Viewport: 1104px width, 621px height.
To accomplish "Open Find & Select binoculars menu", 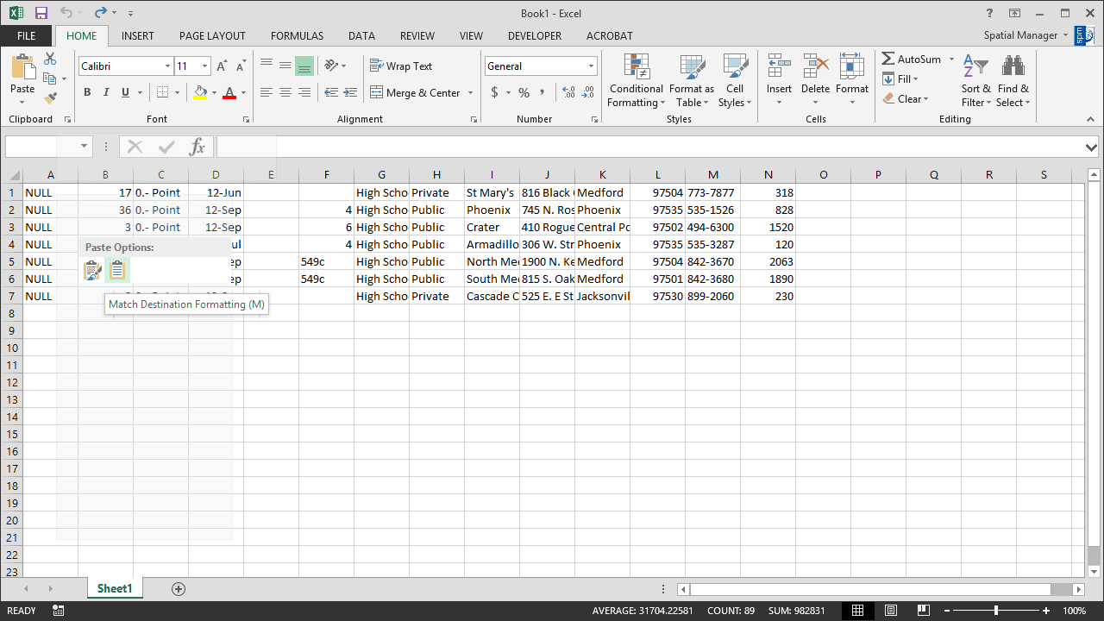I will (x=1013, y=80).
